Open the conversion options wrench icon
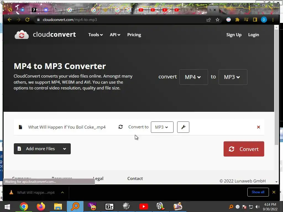 coord(183,127)
